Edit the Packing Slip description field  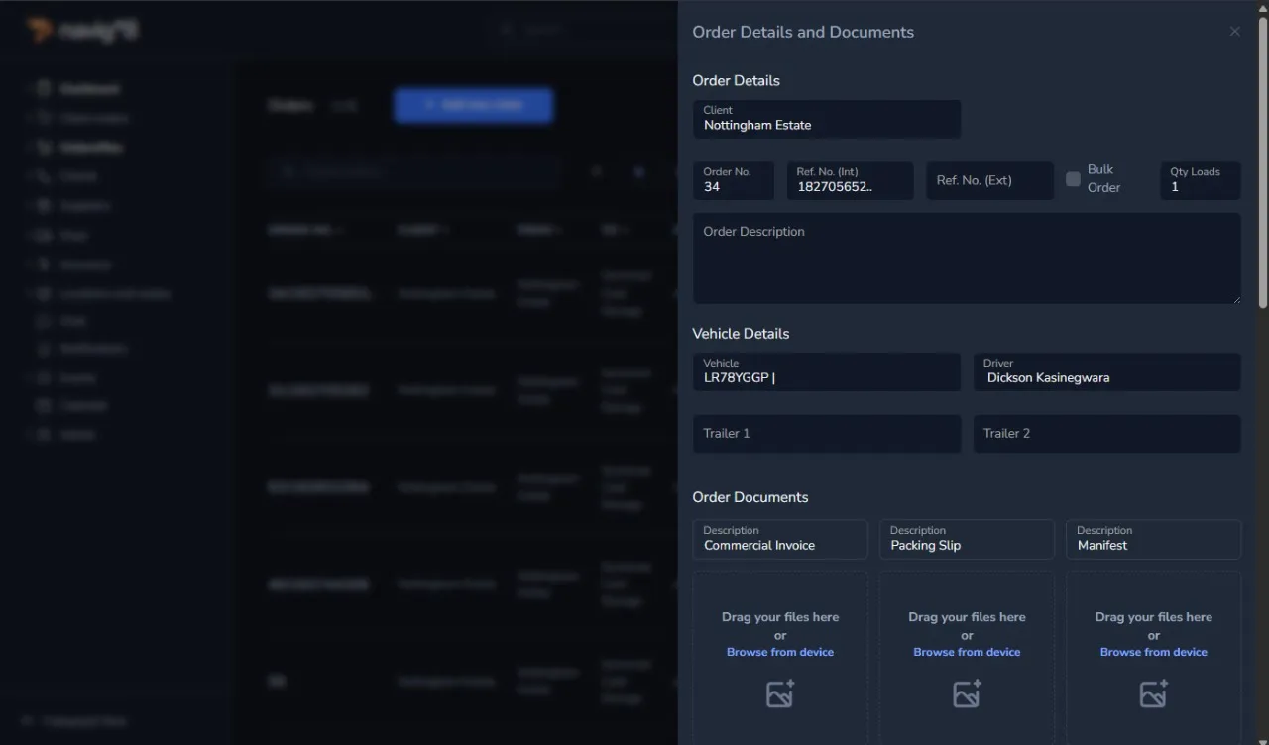click(x=967, y=540)
